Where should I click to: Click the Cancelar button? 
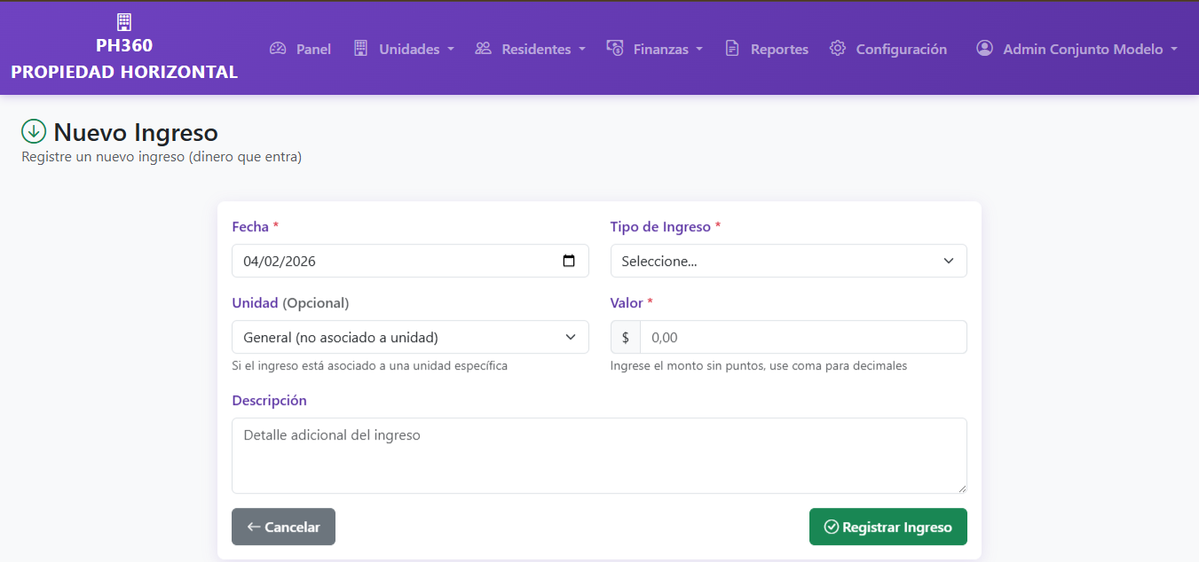point(283,527)
